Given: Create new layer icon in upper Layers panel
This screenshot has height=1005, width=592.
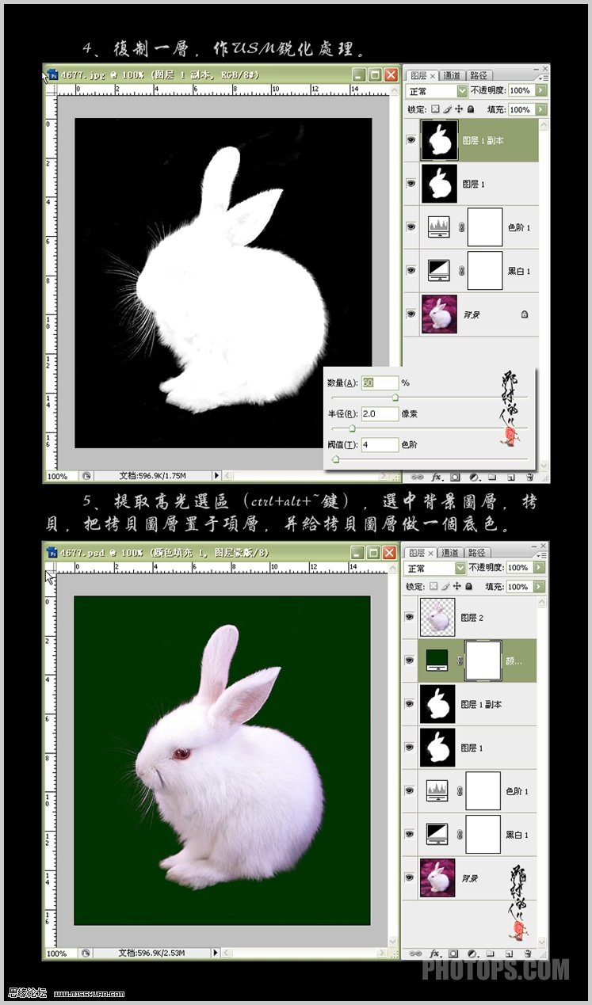Looking at the screenshot, I should tap(510, 478).
